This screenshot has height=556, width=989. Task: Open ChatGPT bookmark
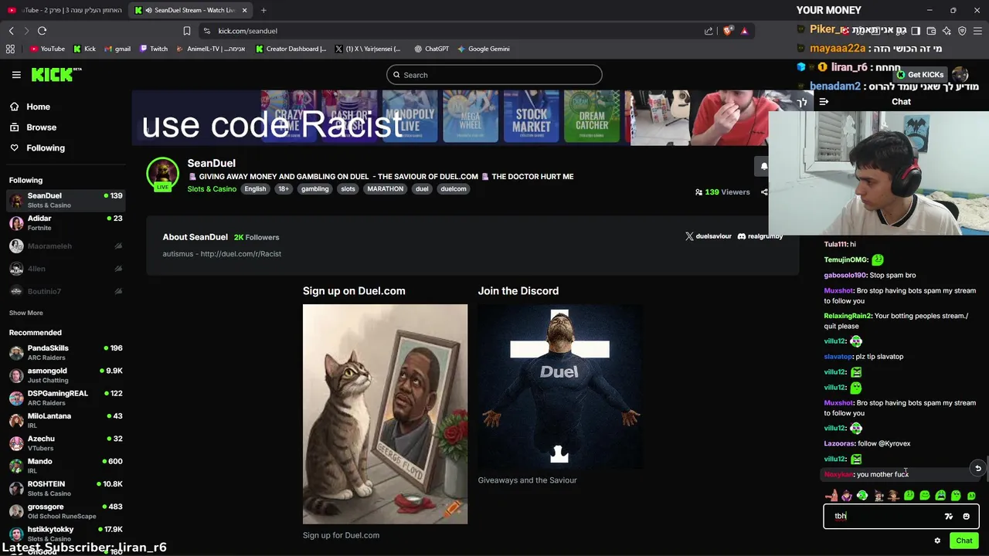coord(431,49)
